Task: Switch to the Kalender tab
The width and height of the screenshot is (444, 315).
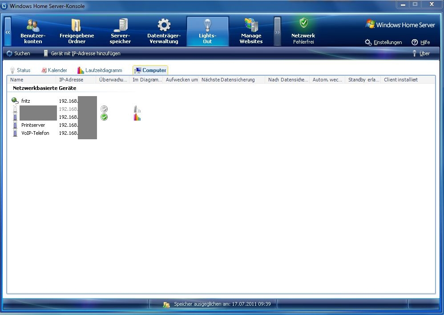Action: 54,70
